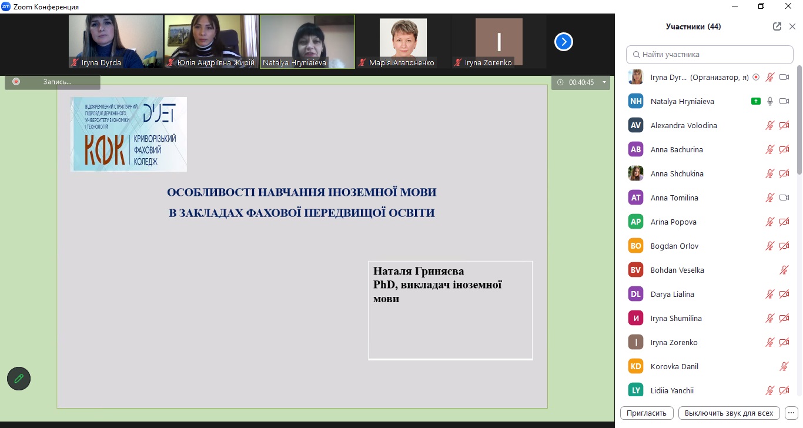This screenshot has height=428, width=803.
Task: Click the Найти участника search field
Action: [710, 55]
